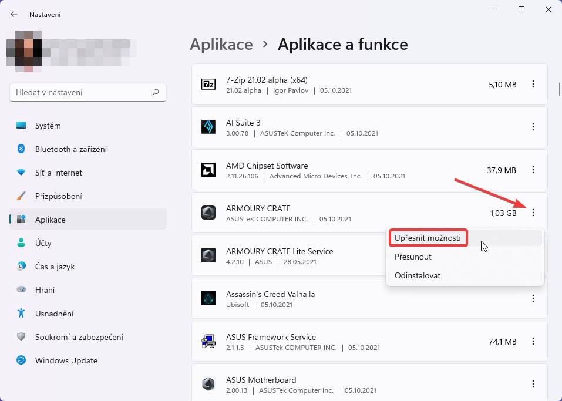Select the ASUS Framework Service name
This screenshot has height=401, width=562.
coord(271,337)
